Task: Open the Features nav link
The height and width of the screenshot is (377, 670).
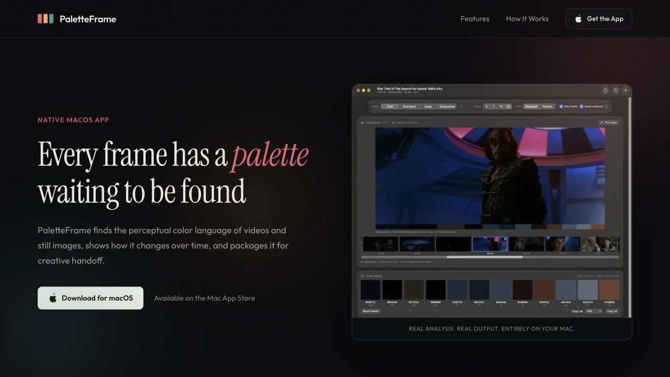Action: pos(475,19)
